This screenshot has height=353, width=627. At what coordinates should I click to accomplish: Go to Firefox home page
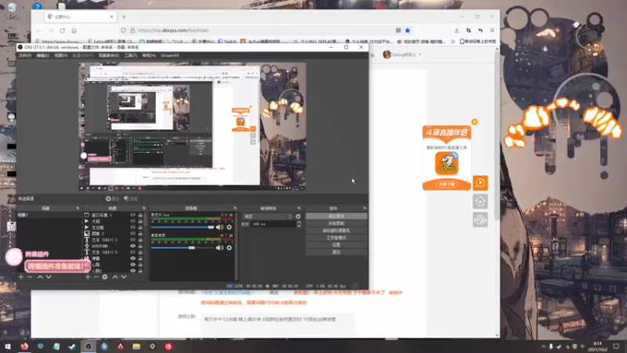click(74, 31)
